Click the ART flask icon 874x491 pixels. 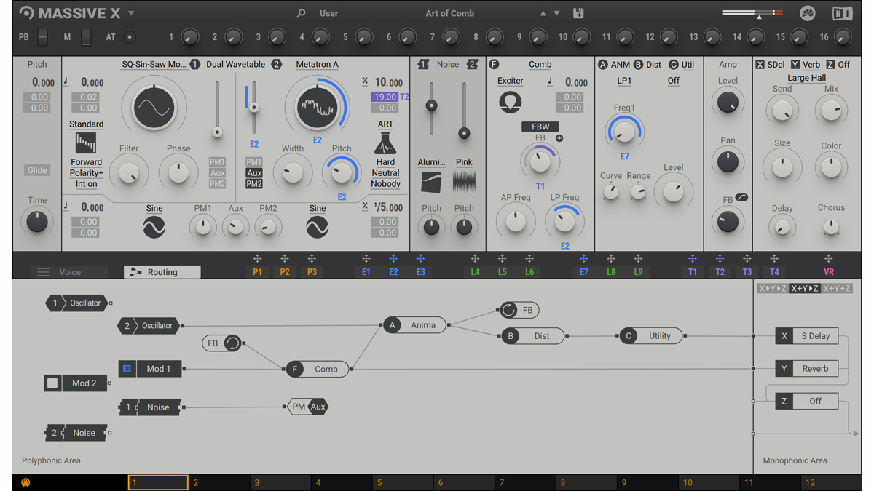tap(385, 143)
